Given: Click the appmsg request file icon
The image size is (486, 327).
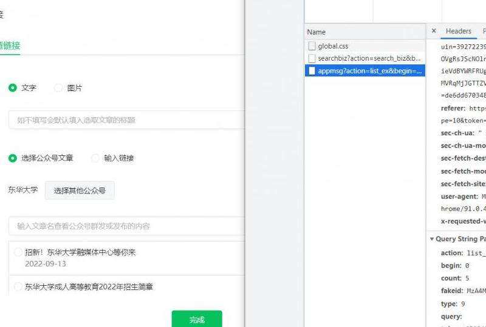Looking at the screenshot, I should click(312, 71).
